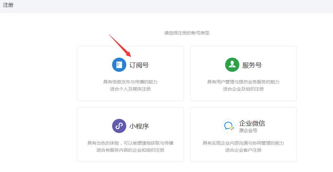Click text 具有信息发布与传播的能力
This screenshot has height=172, width=333.
(x=130, y=82)
